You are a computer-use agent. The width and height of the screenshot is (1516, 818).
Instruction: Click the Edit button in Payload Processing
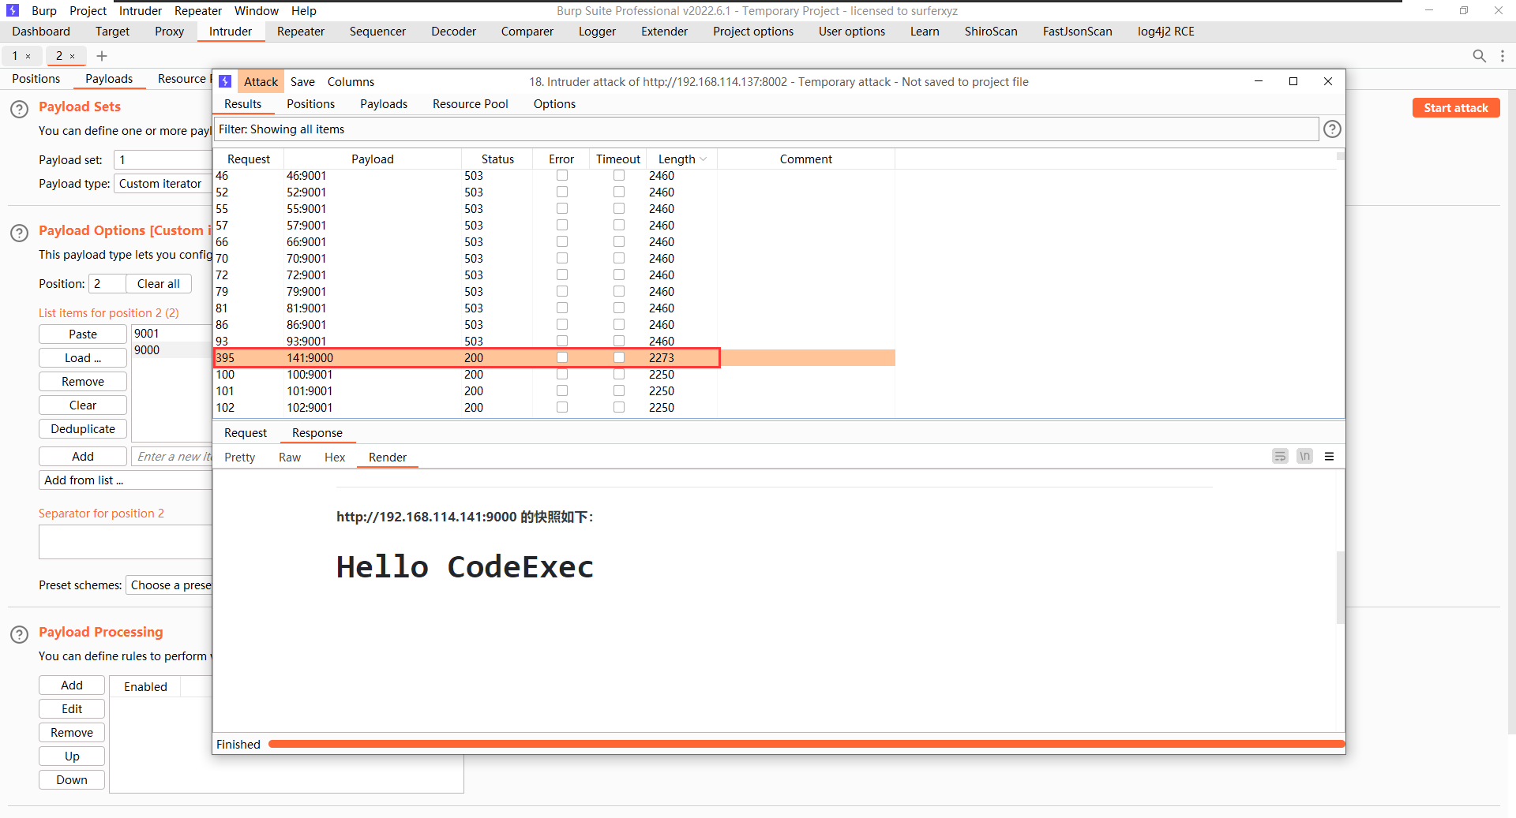pyautogui.click(x=72, y=709)
